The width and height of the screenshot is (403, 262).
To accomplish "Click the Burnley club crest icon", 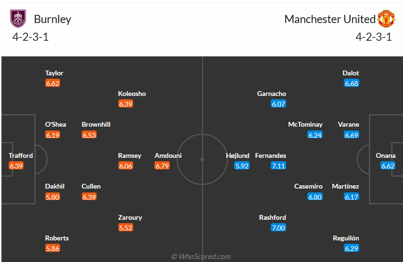I will click(18, 19).
